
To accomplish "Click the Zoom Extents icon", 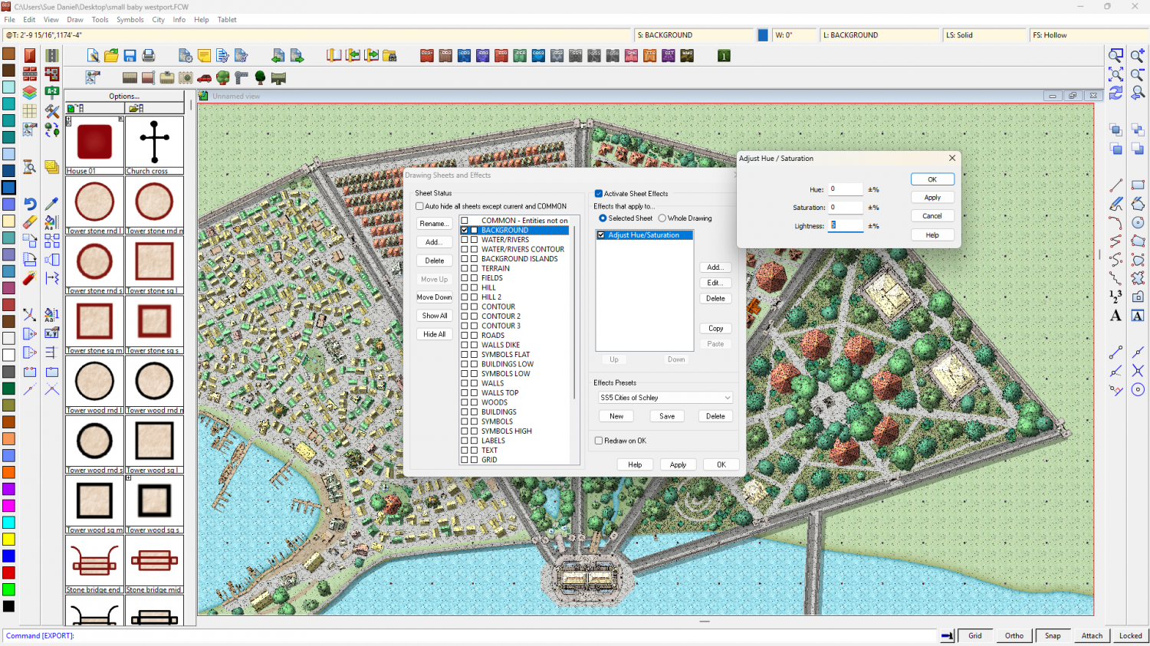I will (x=1115, y=74).
